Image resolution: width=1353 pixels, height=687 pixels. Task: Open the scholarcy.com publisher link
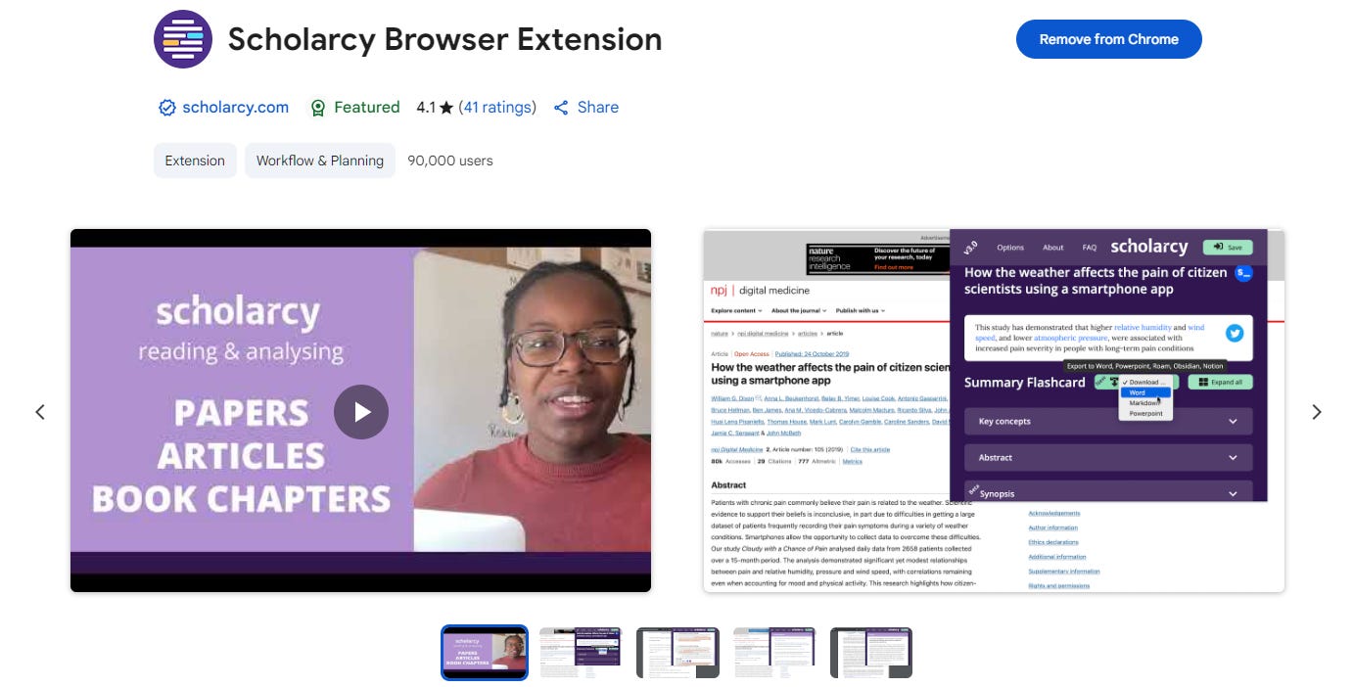coord(235,108)
